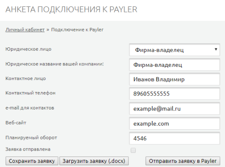
Task: Click the Юридическое название вашей компании label
Action: (55, 64)
